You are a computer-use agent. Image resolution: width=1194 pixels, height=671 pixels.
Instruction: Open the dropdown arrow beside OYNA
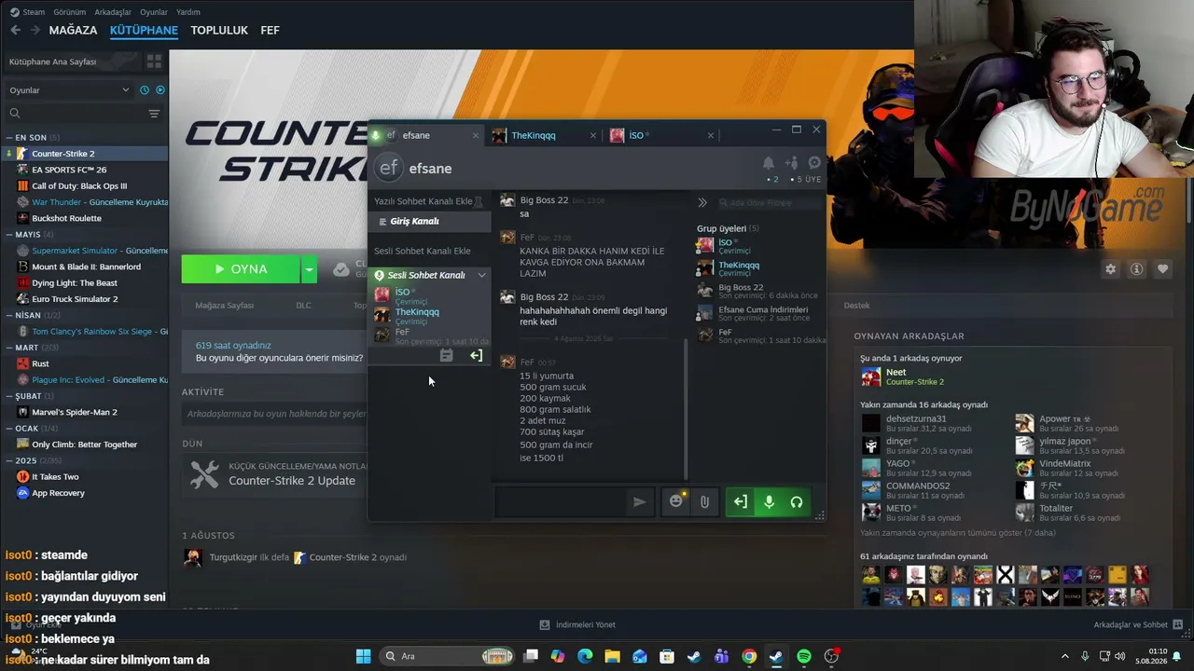coord(309,269)
